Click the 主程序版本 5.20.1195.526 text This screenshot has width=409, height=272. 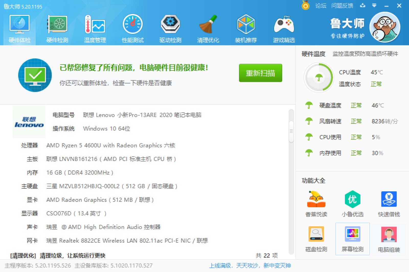[38, 266]
